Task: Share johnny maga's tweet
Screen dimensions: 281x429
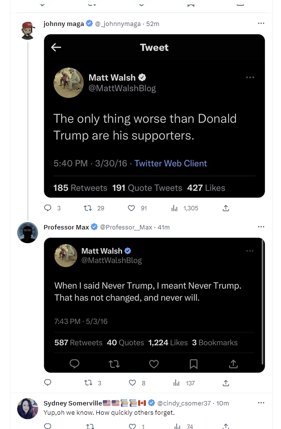Action: (226, 208)
